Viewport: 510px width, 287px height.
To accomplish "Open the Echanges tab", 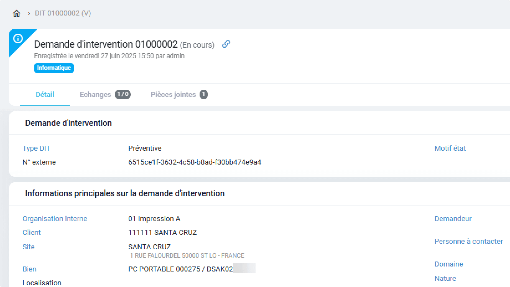I will (x=95, y=95).
